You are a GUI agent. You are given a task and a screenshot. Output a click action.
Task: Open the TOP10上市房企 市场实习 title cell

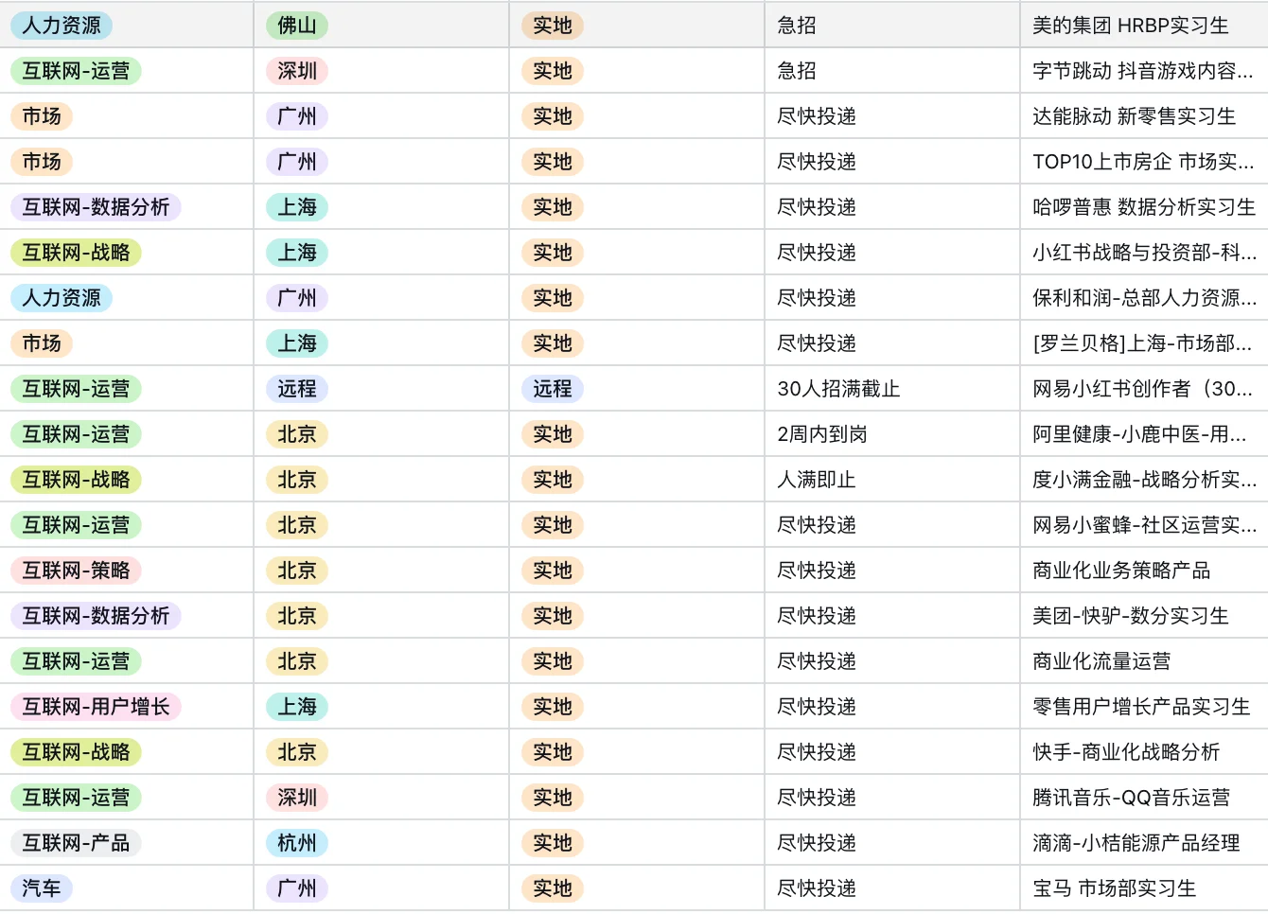coord(1142,162)
